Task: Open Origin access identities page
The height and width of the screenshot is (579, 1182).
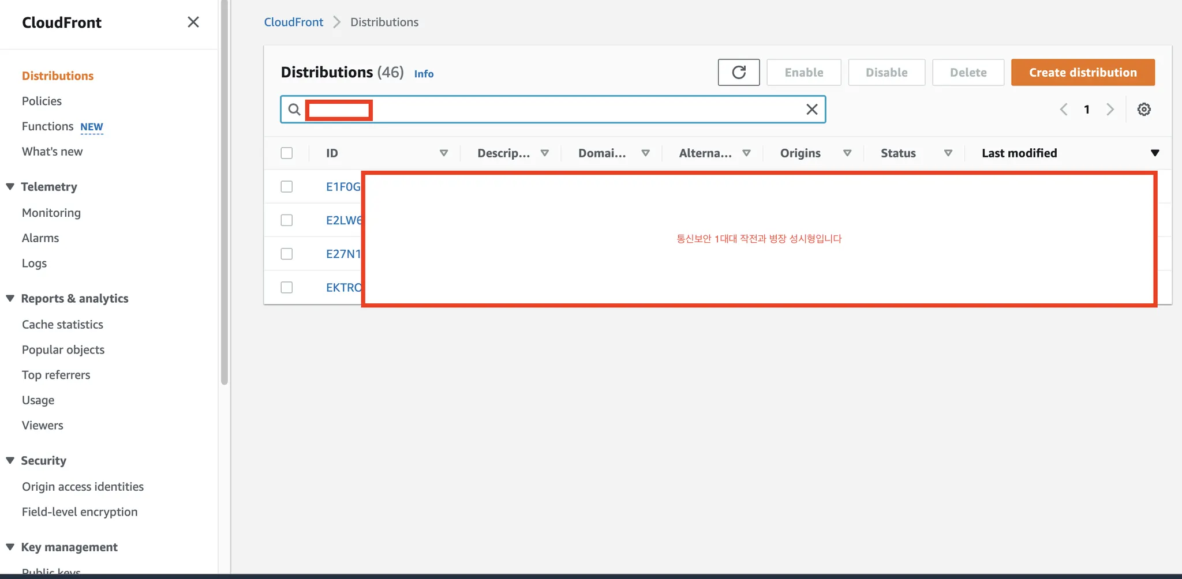Action: point(83,486)
